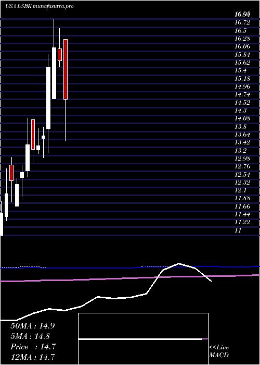
Task: Click the 12.76 price axis label
Action: tap(242, 166)
